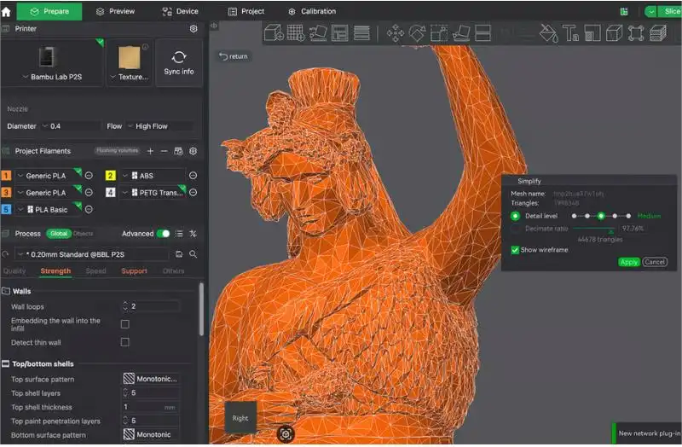Click the reset view camera icon
This screenshot has height=447, width=682.
(286, 433)
